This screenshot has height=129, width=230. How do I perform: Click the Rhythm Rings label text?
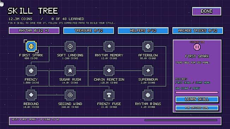pos(148,104)
